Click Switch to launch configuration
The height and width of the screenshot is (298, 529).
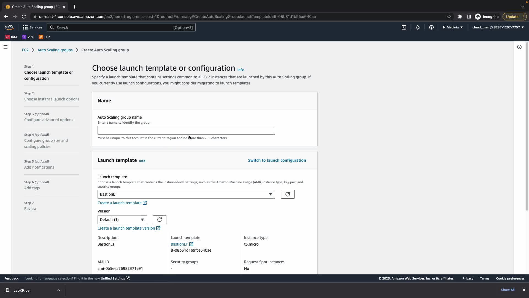(277, 160)
